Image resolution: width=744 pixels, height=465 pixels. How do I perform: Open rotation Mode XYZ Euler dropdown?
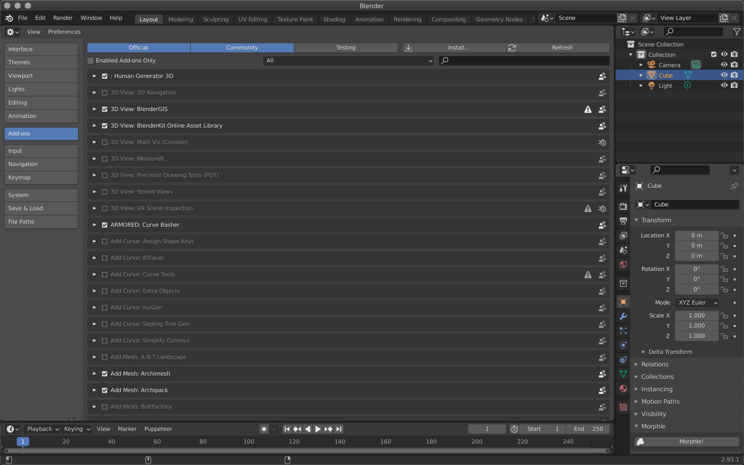click(x=697, y=303)
